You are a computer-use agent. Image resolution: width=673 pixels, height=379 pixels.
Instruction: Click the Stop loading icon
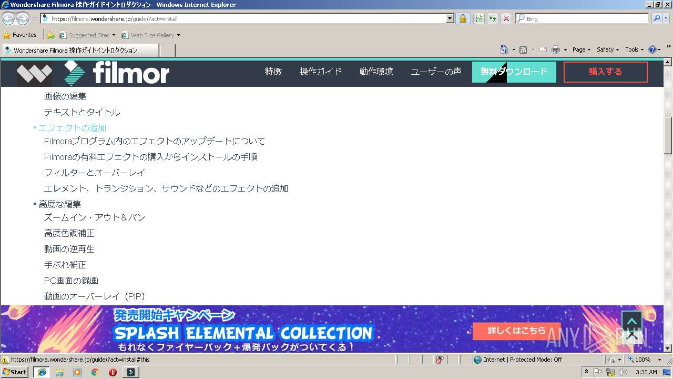pos(506,18)
